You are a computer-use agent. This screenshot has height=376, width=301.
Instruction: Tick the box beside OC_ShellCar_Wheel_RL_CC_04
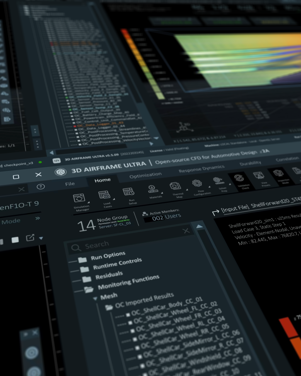coord(135,339)
